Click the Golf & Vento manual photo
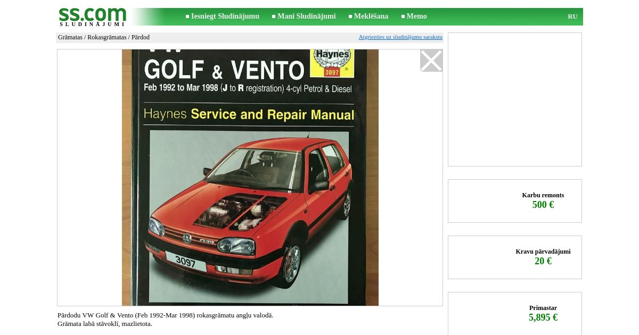This screenshot has width=639, height=335. point(250,178)
